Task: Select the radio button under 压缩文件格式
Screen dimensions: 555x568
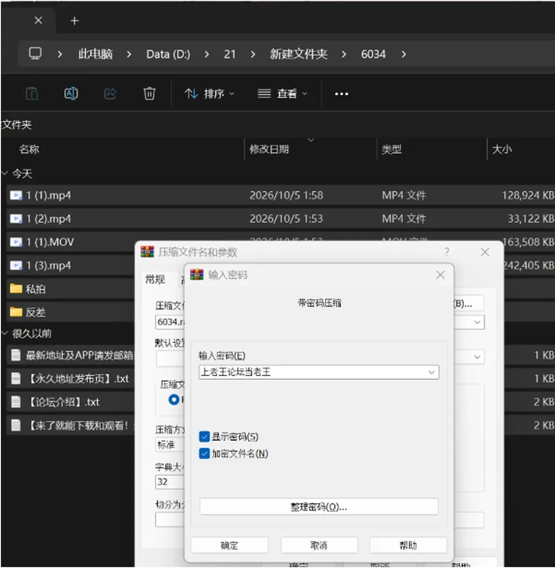Action: pos(174,400)
